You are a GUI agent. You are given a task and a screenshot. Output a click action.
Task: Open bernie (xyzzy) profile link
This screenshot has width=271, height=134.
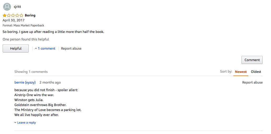point(25,83)
